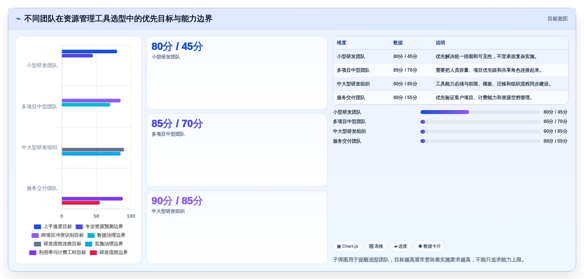Screen dimensions: 584x279
Task: Click the footer note about 子弹图
Action: coord(429,260)
